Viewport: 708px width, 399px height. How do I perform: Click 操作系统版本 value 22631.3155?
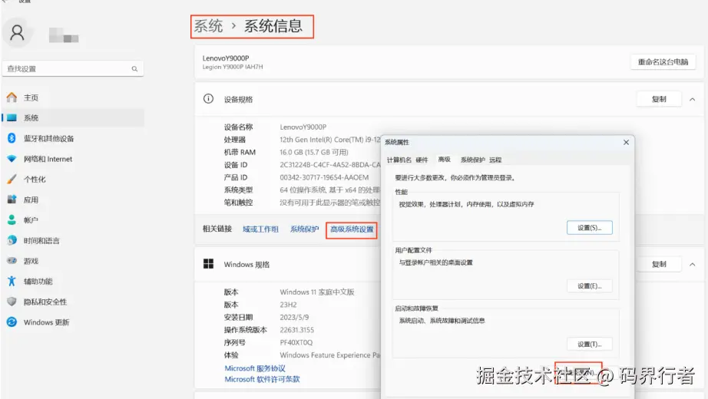pos(296,330)
